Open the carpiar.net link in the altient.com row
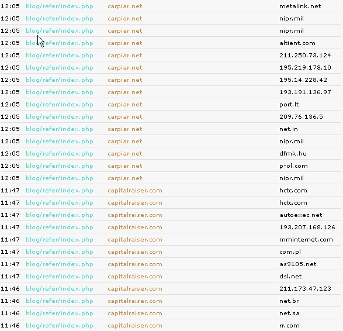Screen dimensions: 343x331 tap(125, 43)
